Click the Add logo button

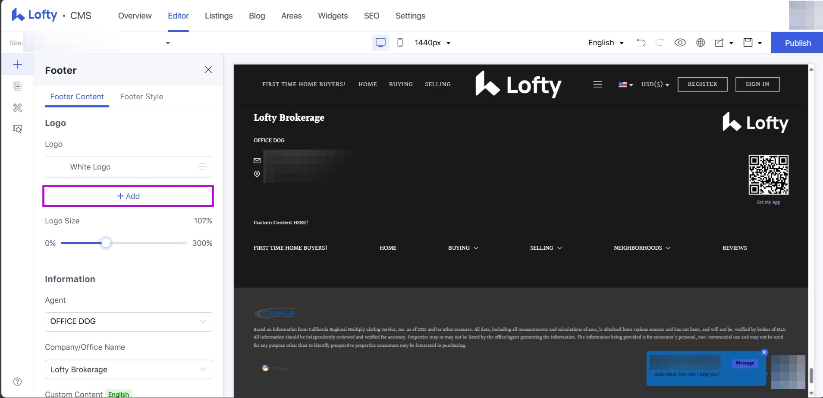pyautogui.click(x=128, y=196)
